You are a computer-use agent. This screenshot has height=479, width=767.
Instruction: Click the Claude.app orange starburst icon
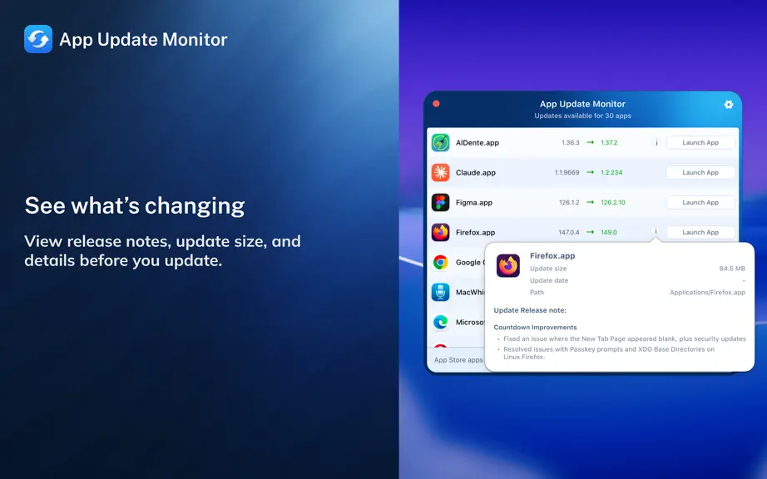pyautogui.click(x=440, y=172)
